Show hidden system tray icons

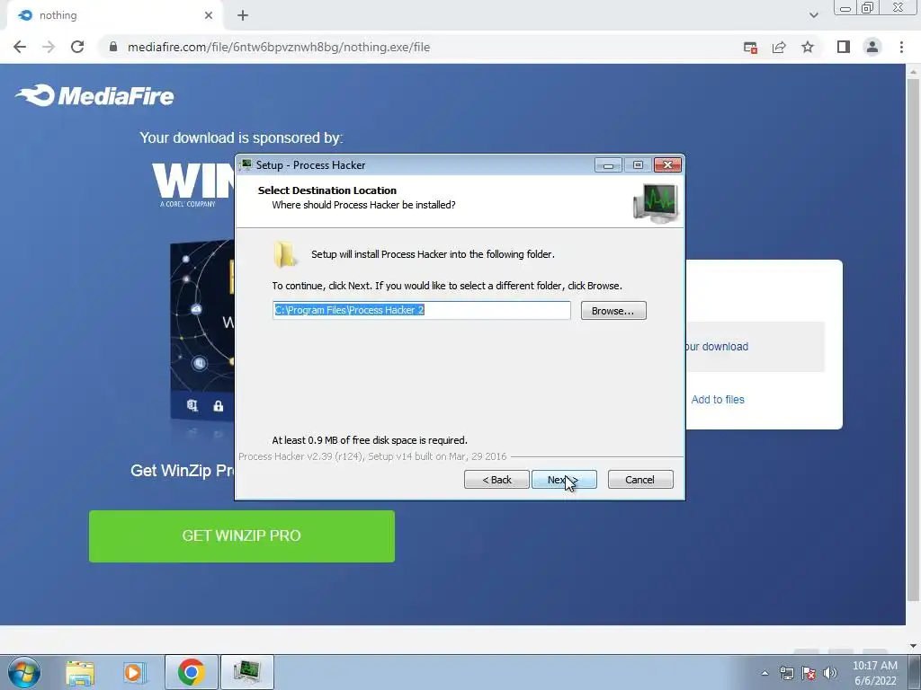click(x=765, y=673)
